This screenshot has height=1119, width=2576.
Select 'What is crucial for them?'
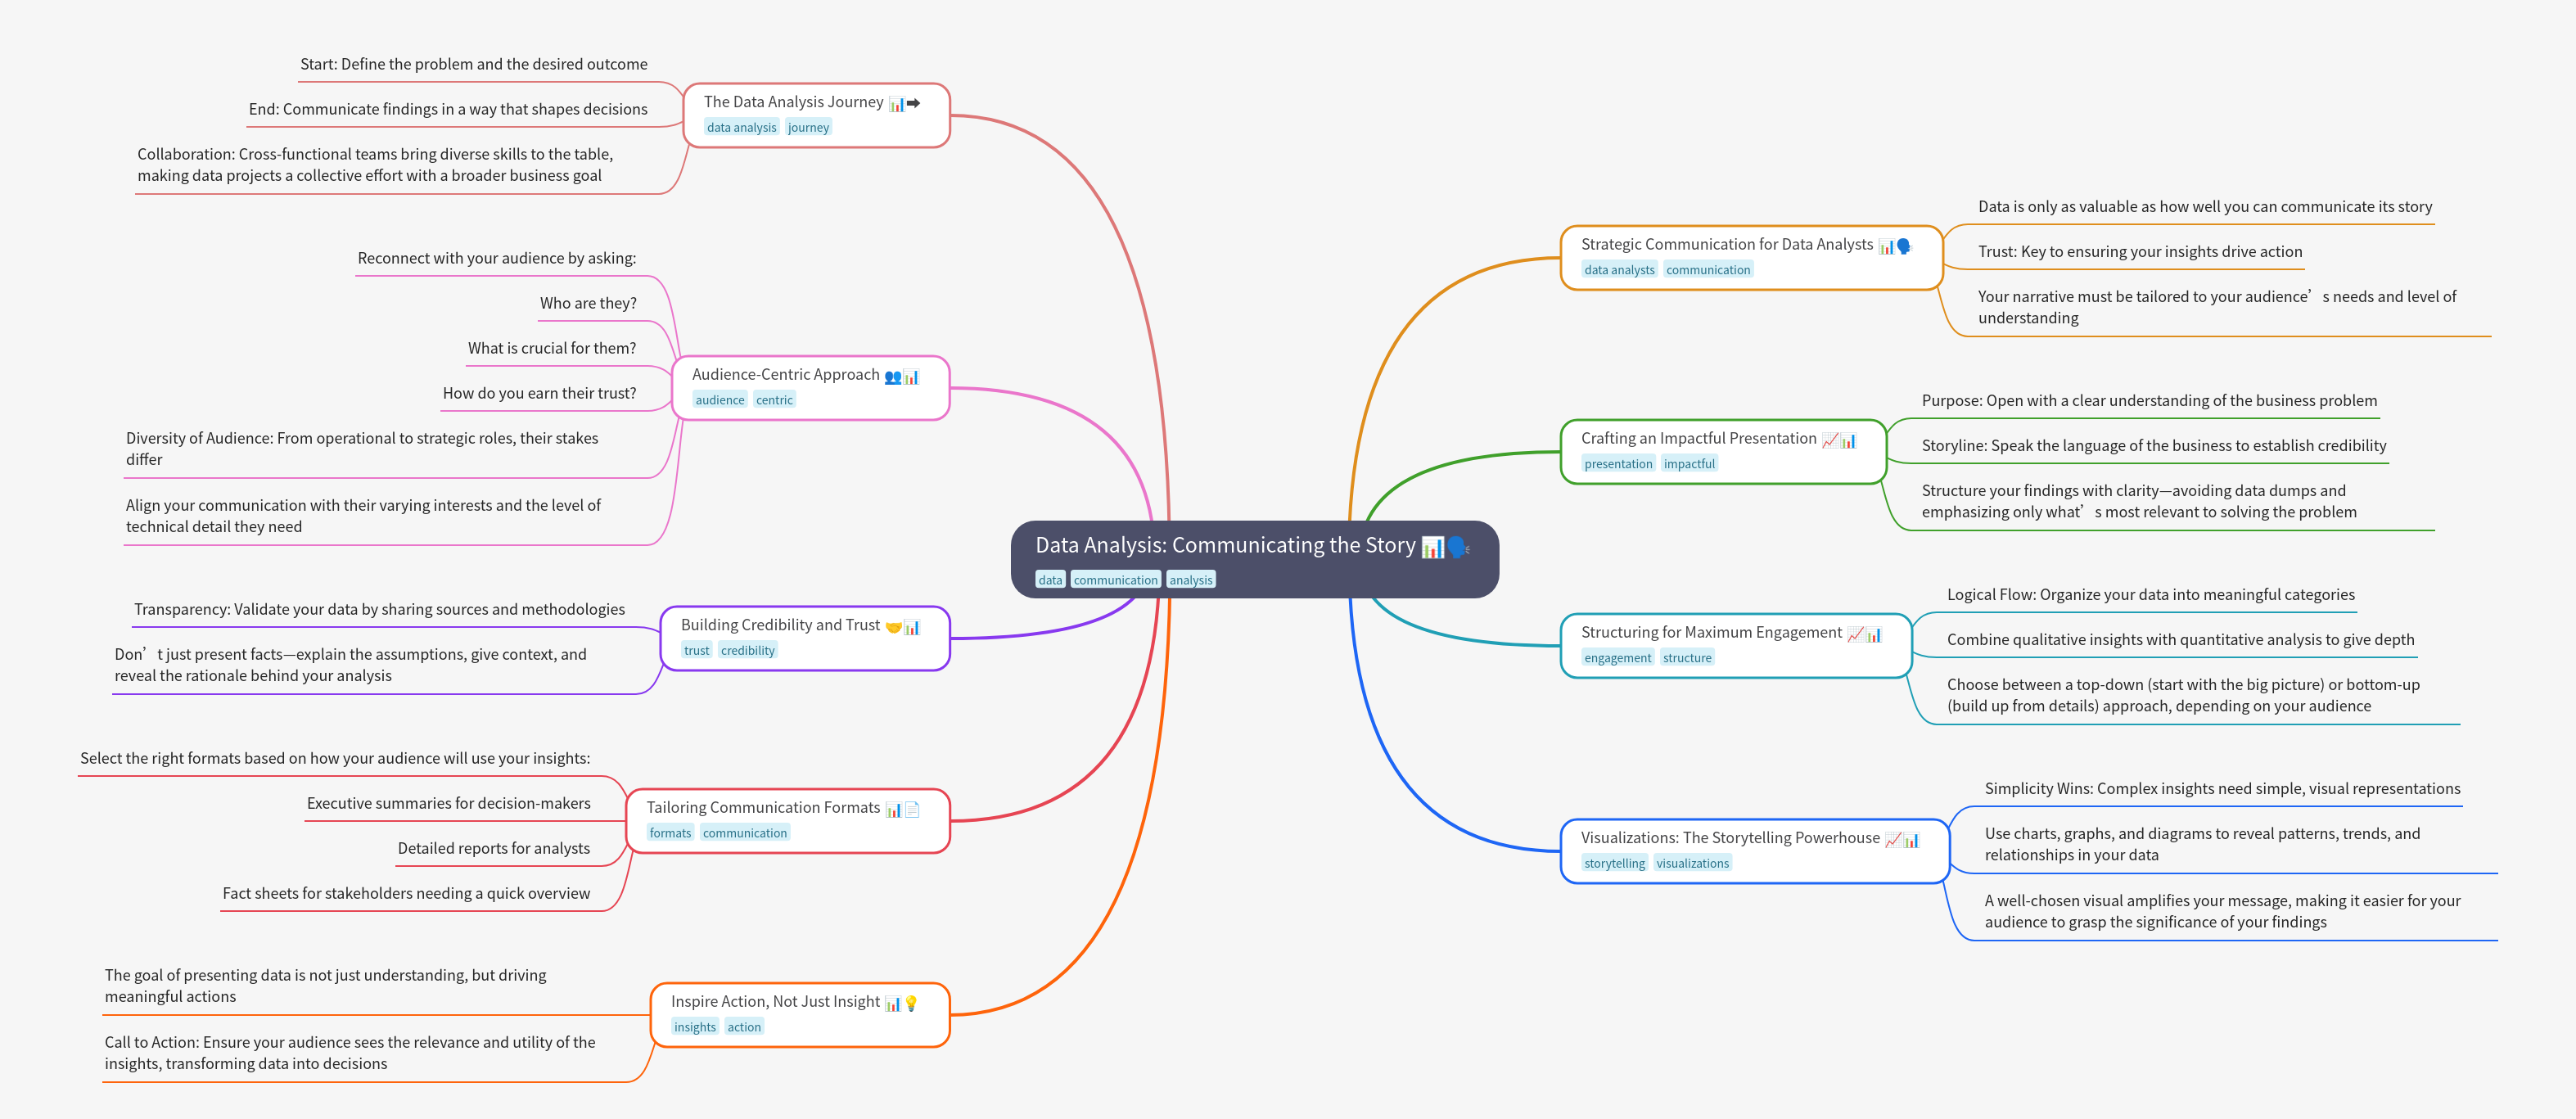point(552,348)
